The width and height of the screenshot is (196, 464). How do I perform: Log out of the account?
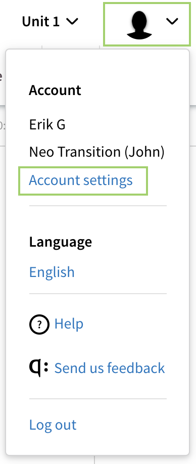(x=53, y=425)
